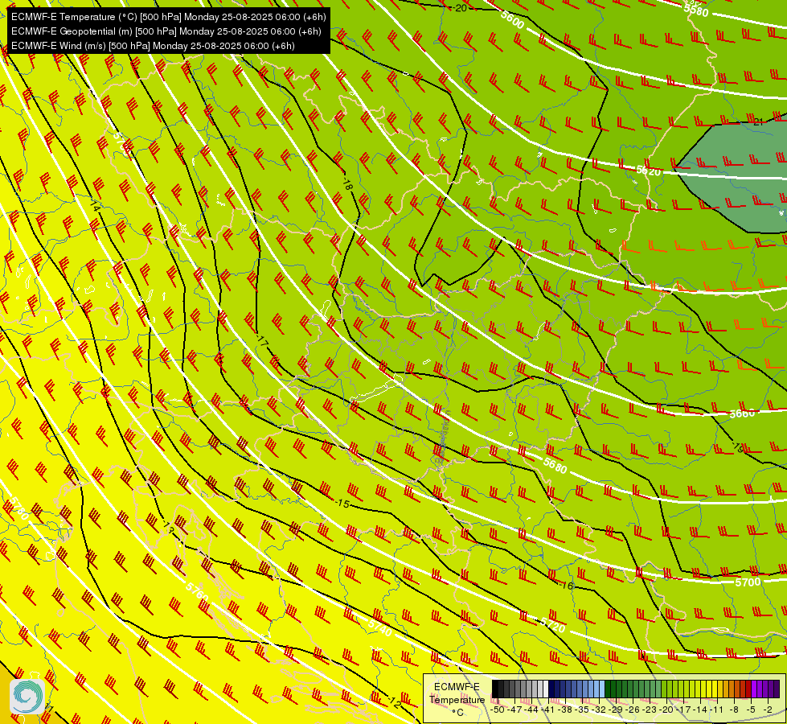Click the -2 legend scale value
This screenshot has height=724, width=787.
(769, 710)
